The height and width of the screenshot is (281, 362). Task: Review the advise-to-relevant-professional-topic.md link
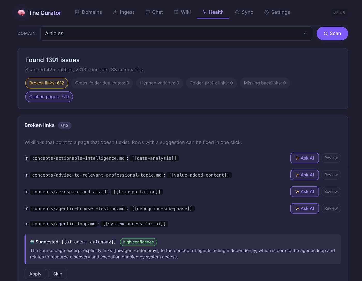tap(331, 175)
